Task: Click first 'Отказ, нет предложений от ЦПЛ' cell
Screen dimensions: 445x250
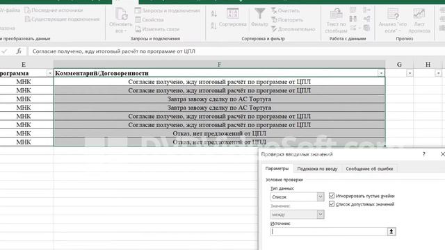Action: click(220, 133)
